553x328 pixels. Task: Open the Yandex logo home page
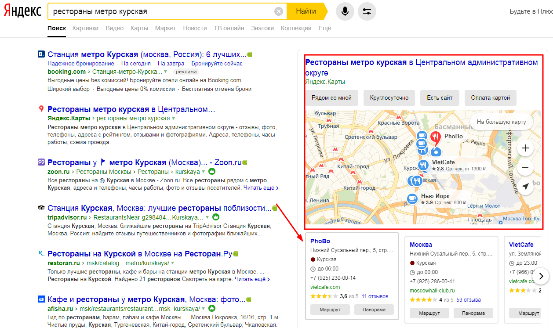point(23,11)
